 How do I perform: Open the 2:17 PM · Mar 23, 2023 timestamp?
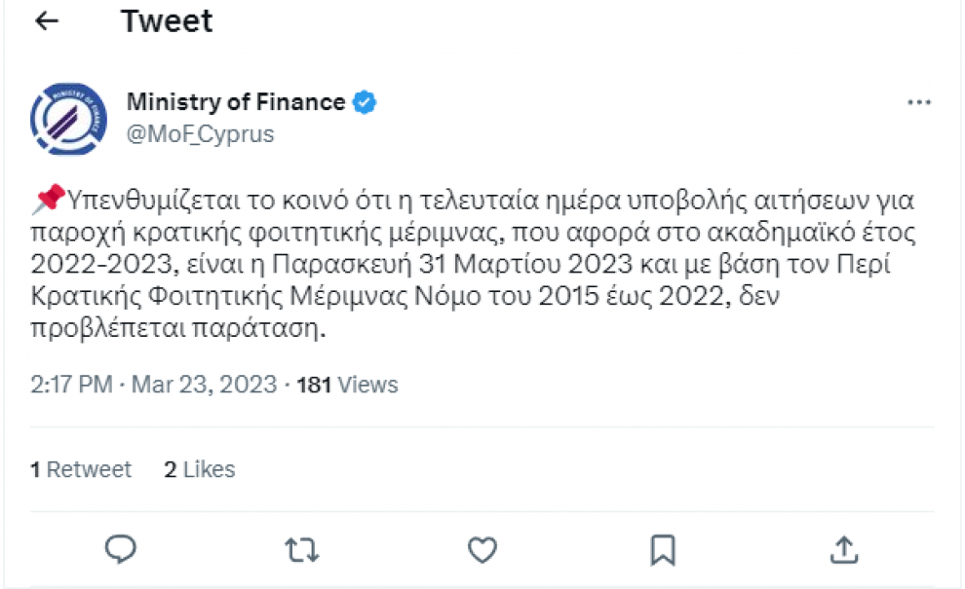[154, 385]
